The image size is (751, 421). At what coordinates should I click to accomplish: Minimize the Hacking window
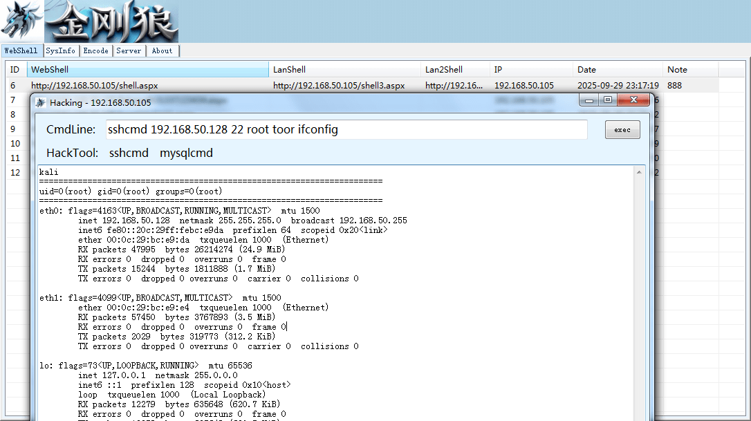point(589,100)
